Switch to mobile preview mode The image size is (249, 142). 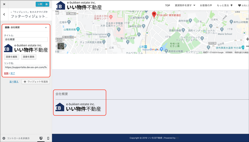click(48, 138)
